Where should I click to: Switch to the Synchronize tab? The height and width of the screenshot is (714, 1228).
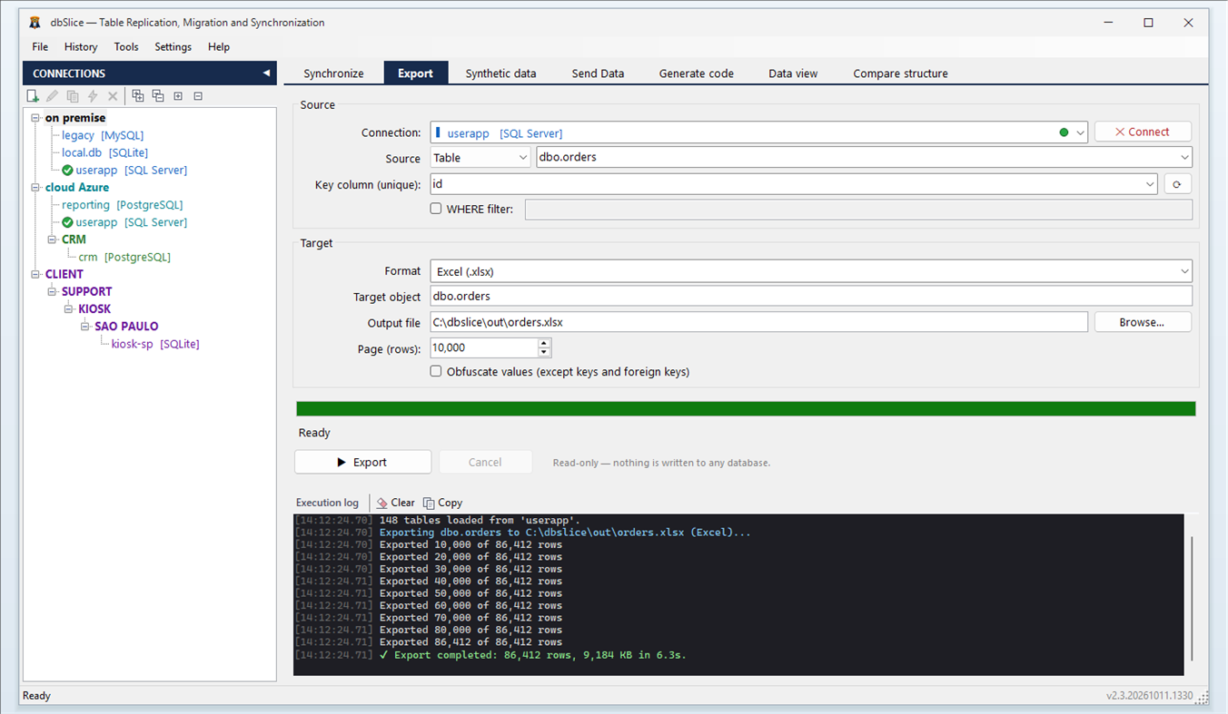click(333, 73)
